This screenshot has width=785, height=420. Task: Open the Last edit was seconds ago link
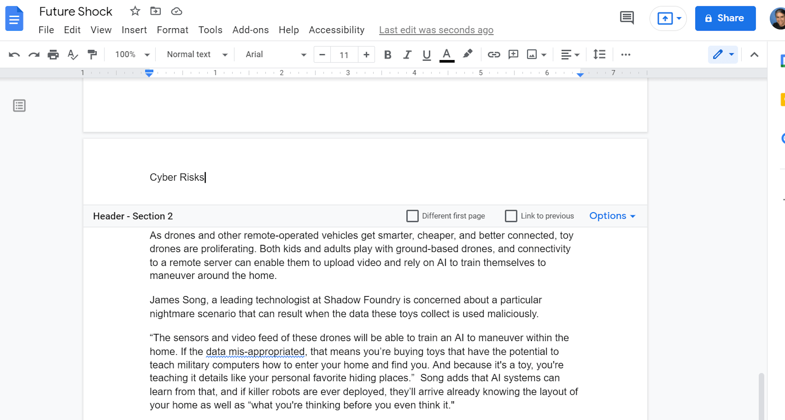[436, 30]
